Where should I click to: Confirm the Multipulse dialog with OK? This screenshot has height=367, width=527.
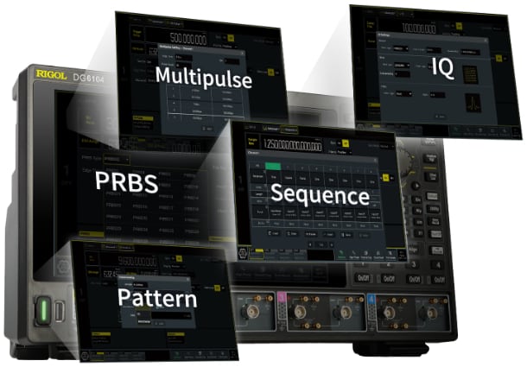pos(207,129)
